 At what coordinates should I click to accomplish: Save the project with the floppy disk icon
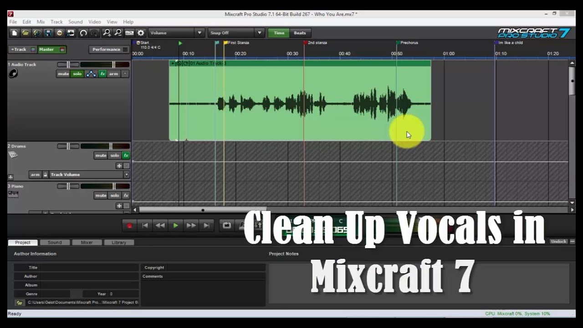click(x=48, y=33)
